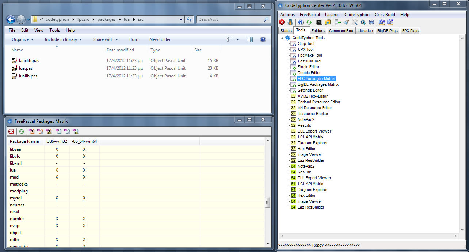
Task: Switch to the Status tab
Action: 286,31
